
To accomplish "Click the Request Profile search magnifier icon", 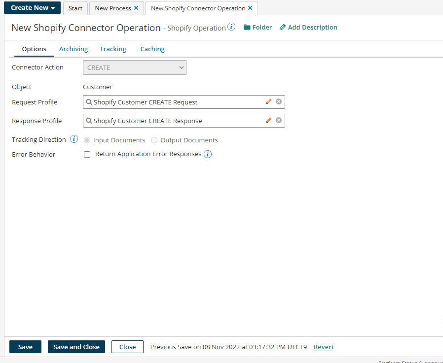I will click(x=89, y=102).
